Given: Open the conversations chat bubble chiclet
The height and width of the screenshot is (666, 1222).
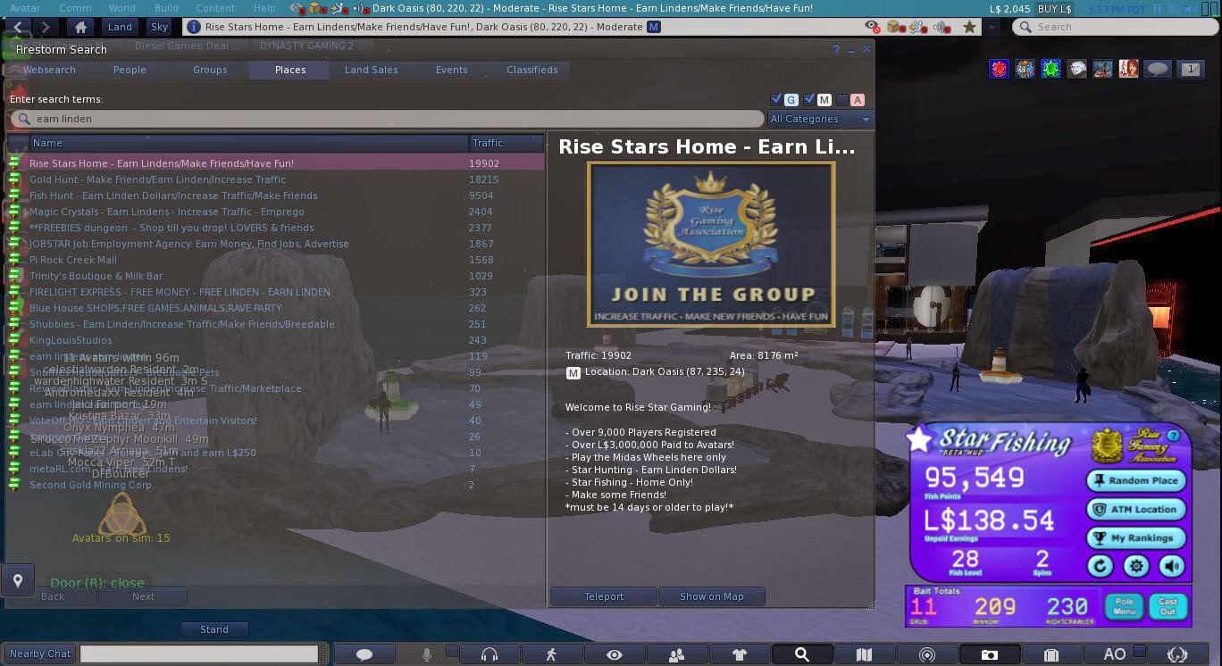Looking at the screenshot, I should [1158, 69].
